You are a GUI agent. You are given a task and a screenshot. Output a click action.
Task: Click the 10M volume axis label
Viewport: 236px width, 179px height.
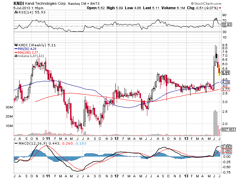(9, 126)
